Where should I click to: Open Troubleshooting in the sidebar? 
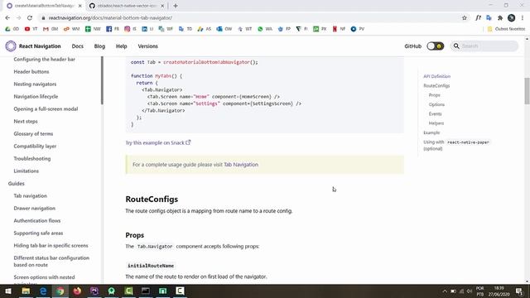click(x=32, y=158)
